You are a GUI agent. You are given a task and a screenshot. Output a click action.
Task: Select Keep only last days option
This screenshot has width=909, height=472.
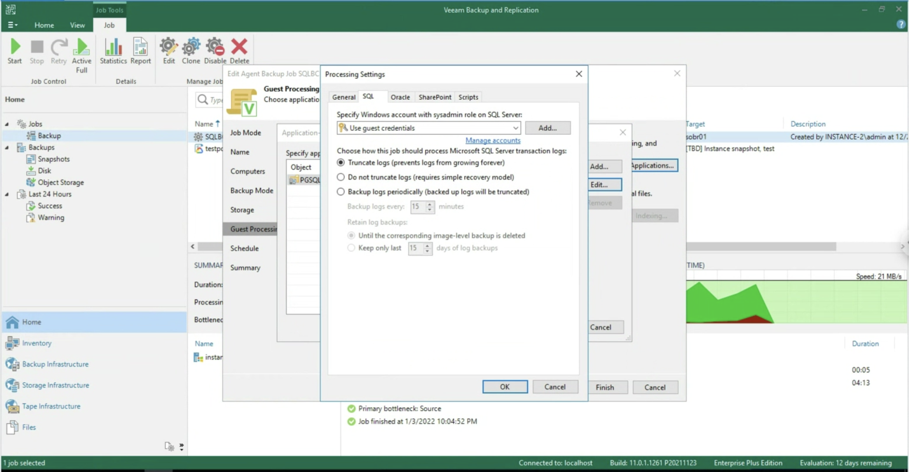click(351, 248)
